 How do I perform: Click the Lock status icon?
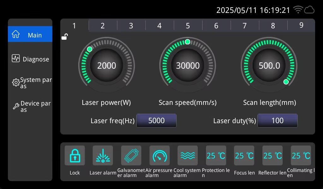click(x=75, y=156)
